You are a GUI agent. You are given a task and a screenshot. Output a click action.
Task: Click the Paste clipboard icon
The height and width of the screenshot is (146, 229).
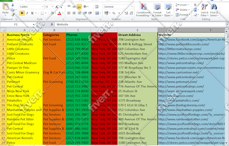pos(5,7)
